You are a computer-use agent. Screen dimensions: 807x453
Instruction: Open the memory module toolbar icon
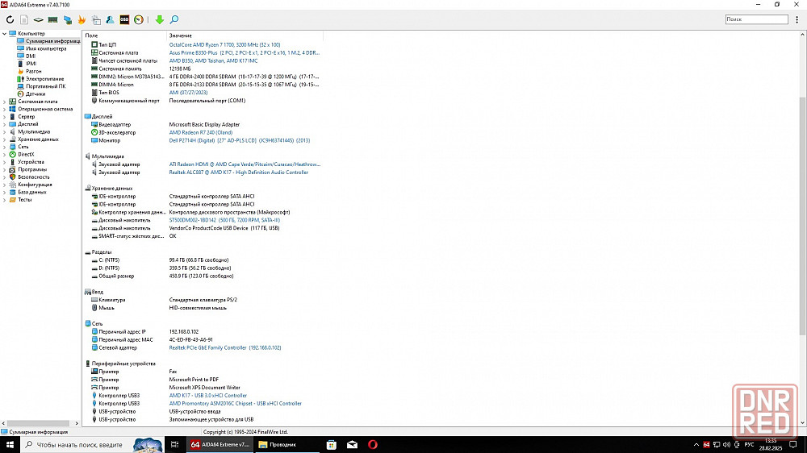(x=52, y=19)
